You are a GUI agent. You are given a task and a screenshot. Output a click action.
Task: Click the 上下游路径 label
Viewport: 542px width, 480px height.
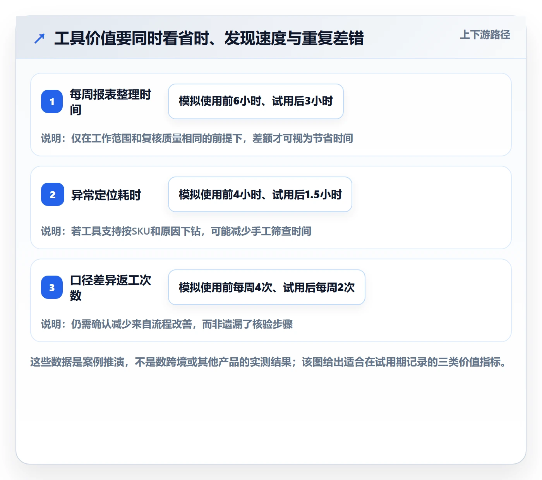485,35
